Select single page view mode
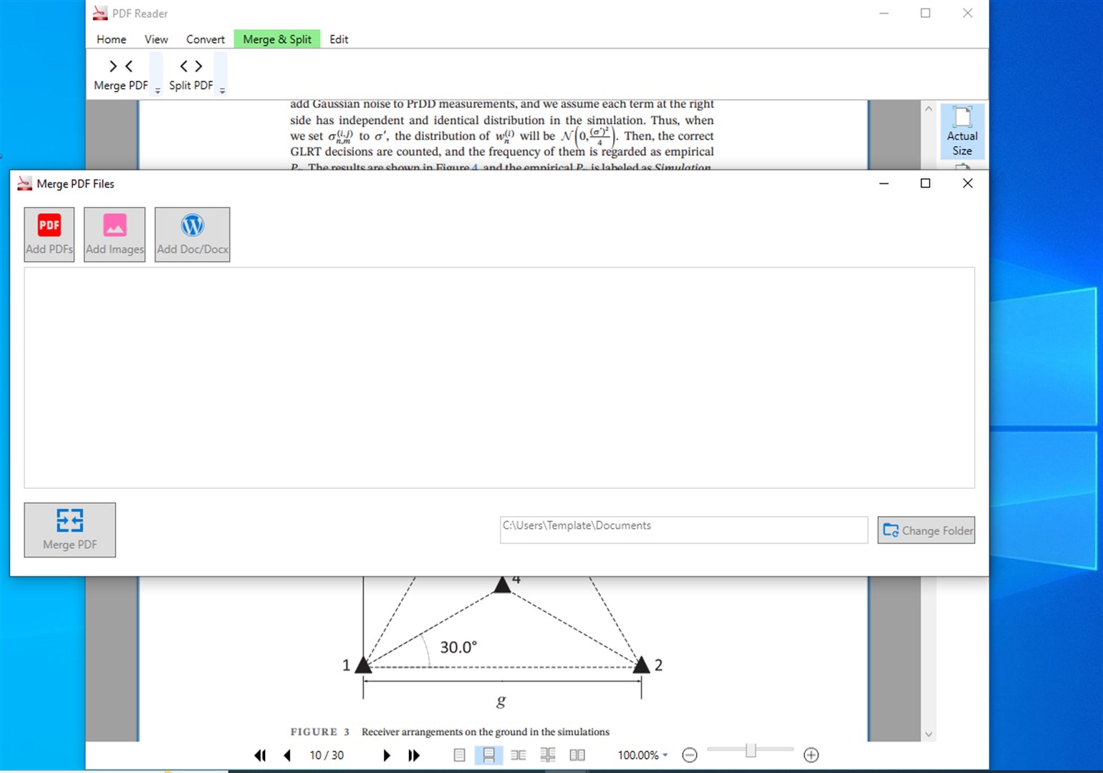Screen dimensions: 1103x773 (460, 755)
